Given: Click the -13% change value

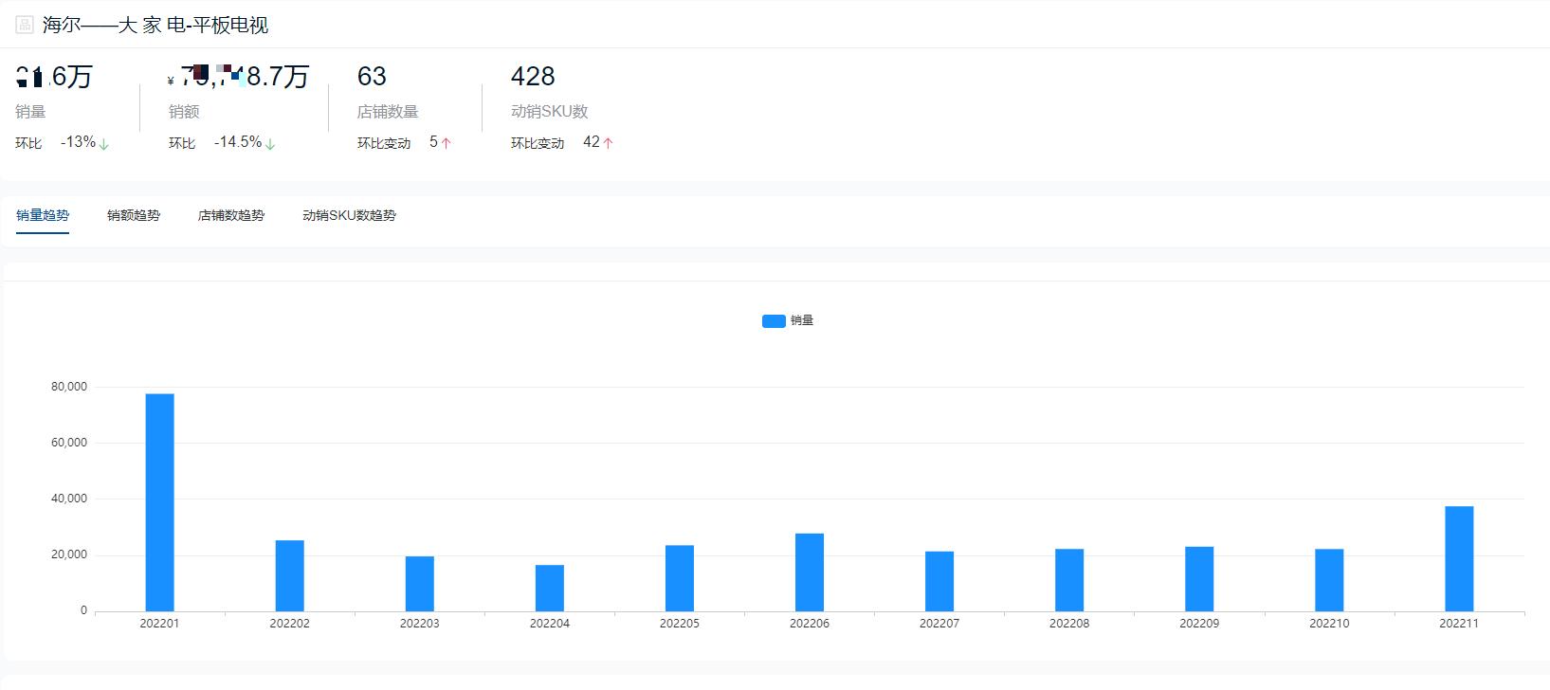Looking at the screenshot, I should (78, 142).
